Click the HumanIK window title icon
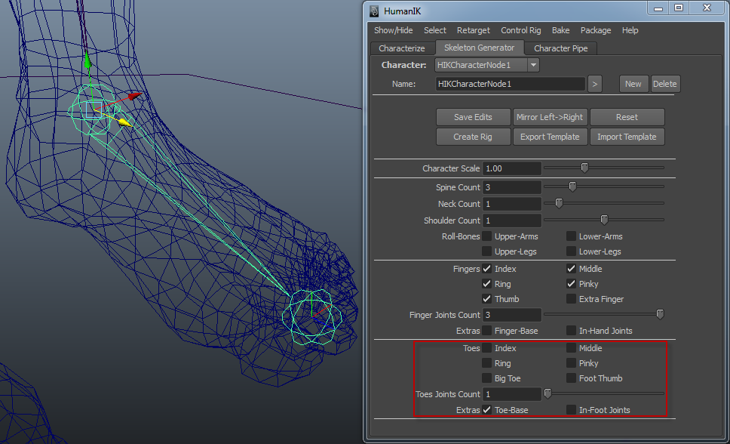 click(x=374, y=11)
